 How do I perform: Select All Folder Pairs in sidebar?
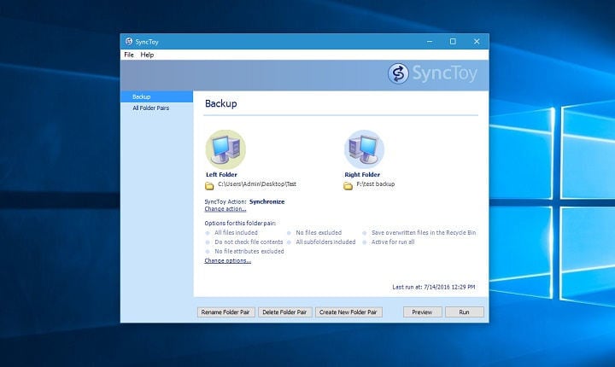pyautogui.click(x=150, y=108)
